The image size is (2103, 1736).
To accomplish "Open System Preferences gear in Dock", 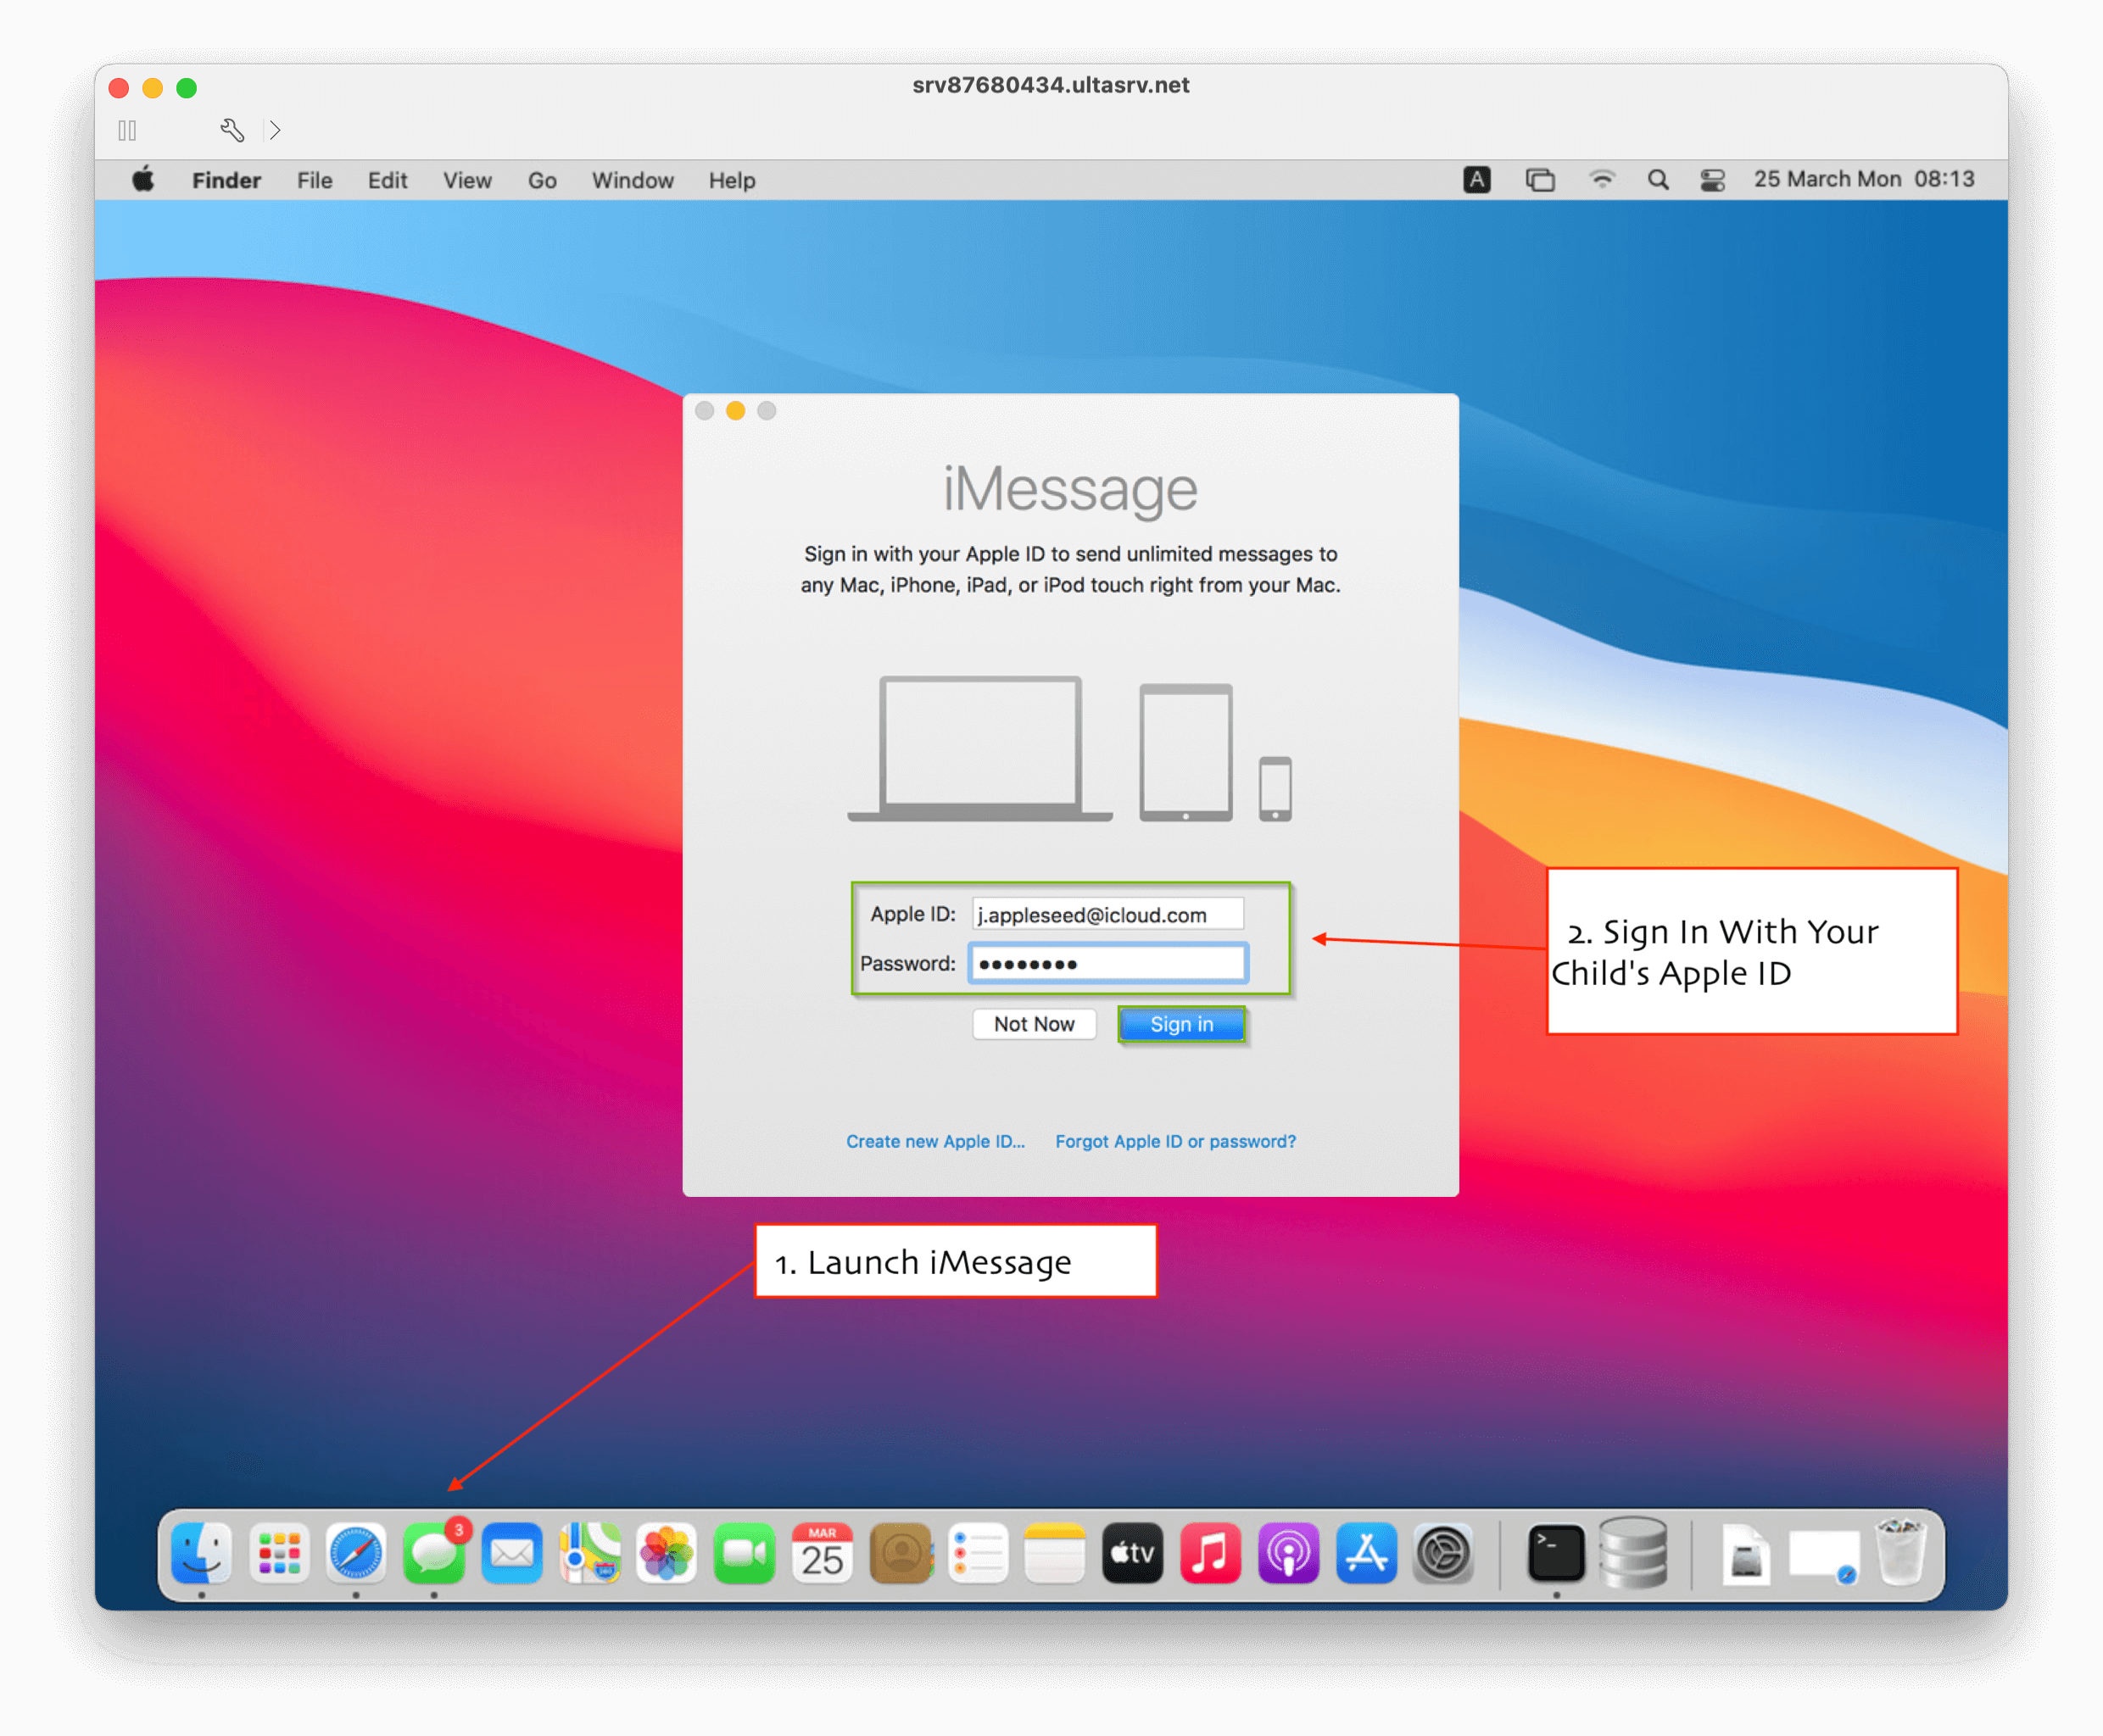I will pos(1443,1553).
